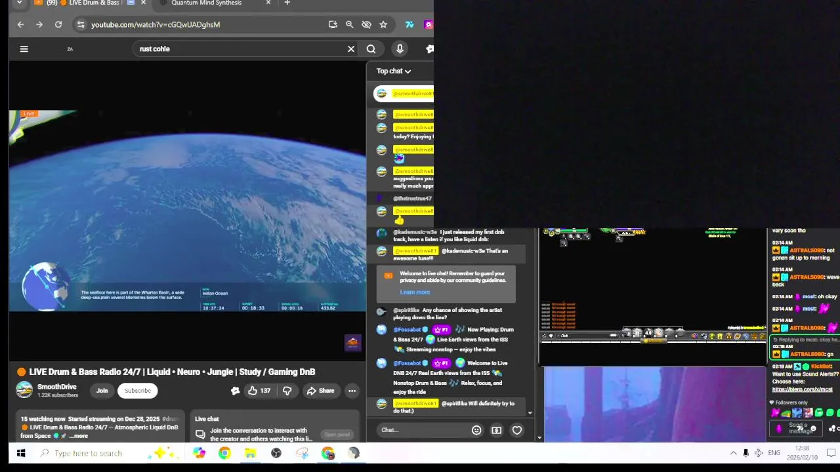
Task: Click the crossed-out eye icon in address bar
Action: pyautogui.click(x=366, y=24)
